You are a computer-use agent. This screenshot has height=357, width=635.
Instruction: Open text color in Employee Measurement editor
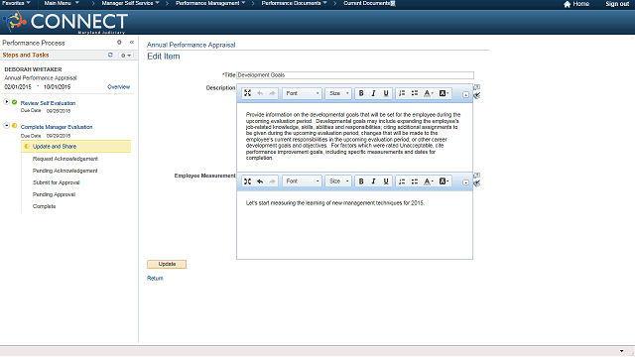pos(428,181)
